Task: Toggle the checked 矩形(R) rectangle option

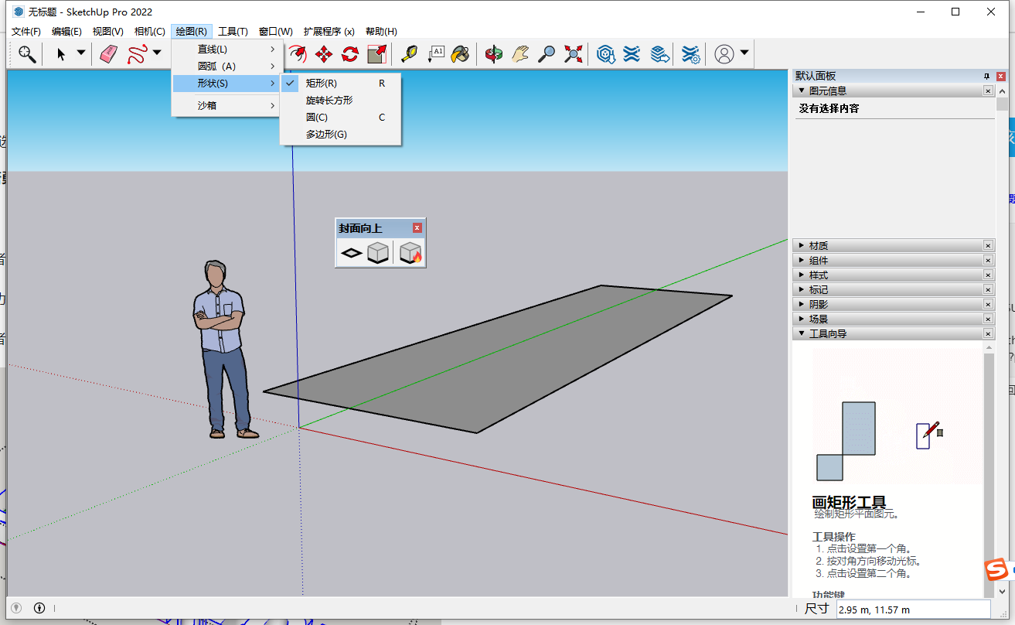Action: 321,83
